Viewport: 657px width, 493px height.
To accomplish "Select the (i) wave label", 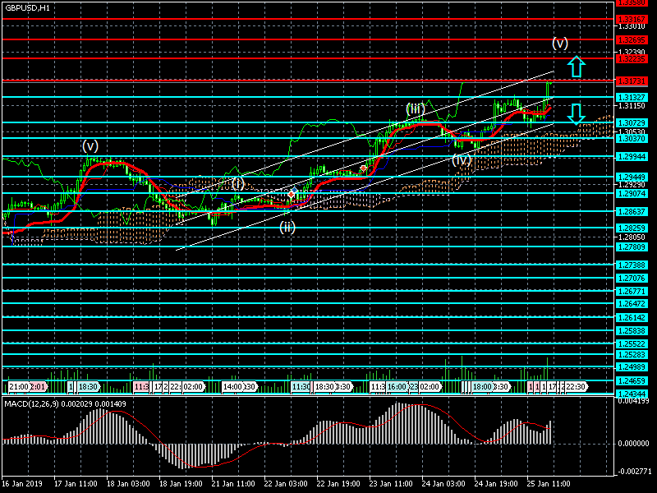I will (x=237, y=182).
